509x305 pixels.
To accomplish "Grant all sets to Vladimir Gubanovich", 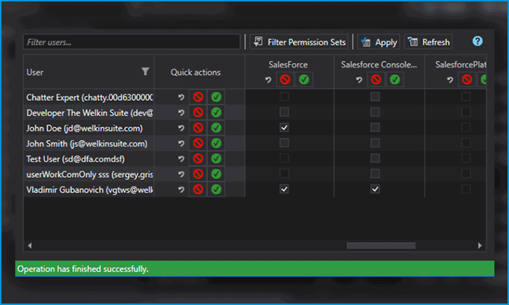I will (x=216, y=190).
